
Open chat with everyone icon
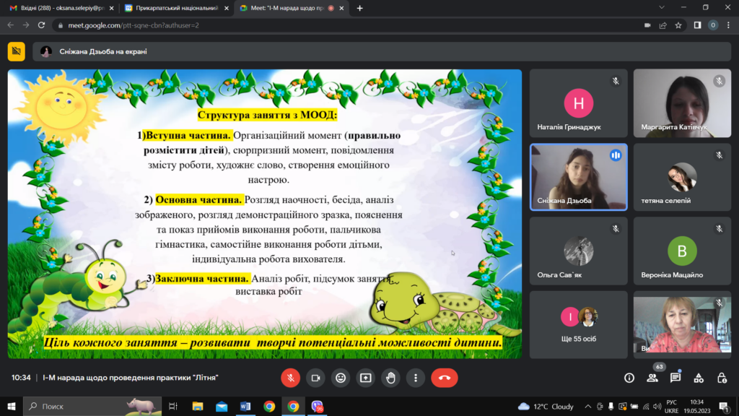coord(675,378)
